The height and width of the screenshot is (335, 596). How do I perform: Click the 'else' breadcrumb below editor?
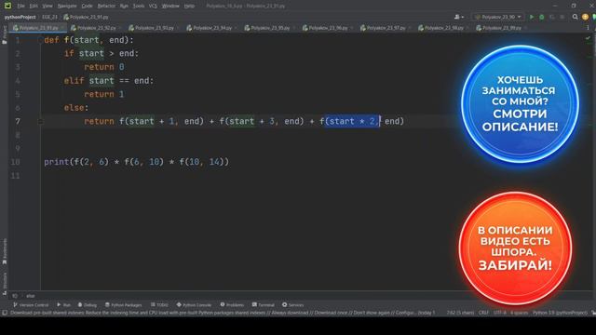coord(31,296)
